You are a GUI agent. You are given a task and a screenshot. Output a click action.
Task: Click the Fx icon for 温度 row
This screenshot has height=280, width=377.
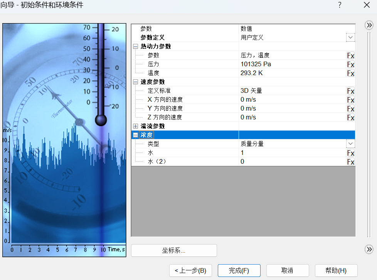pyautogui.click(x=350, y=73)
